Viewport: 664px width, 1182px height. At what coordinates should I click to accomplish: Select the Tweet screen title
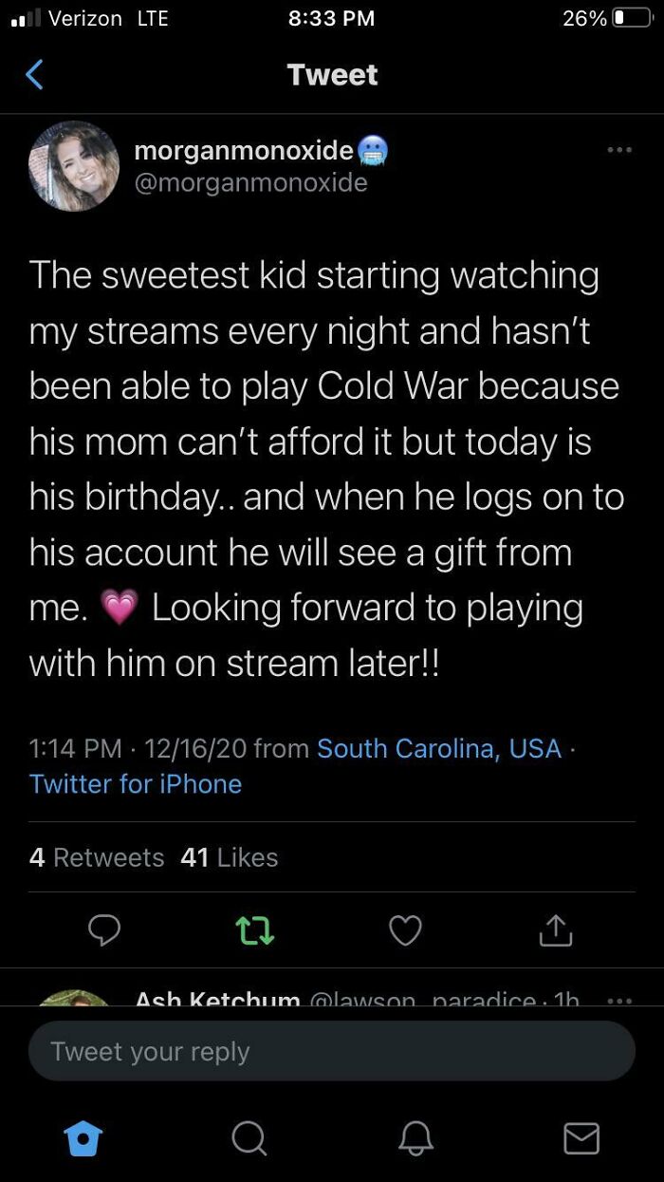coord(332,73)
